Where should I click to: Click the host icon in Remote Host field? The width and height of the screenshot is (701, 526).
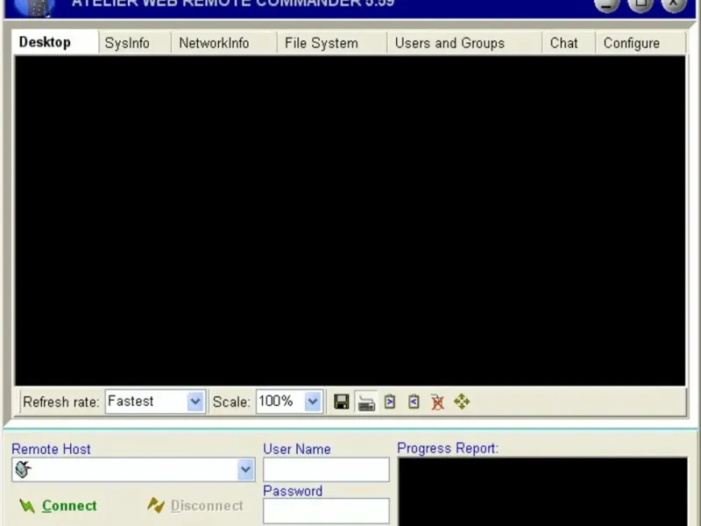[x=23, y=469]
